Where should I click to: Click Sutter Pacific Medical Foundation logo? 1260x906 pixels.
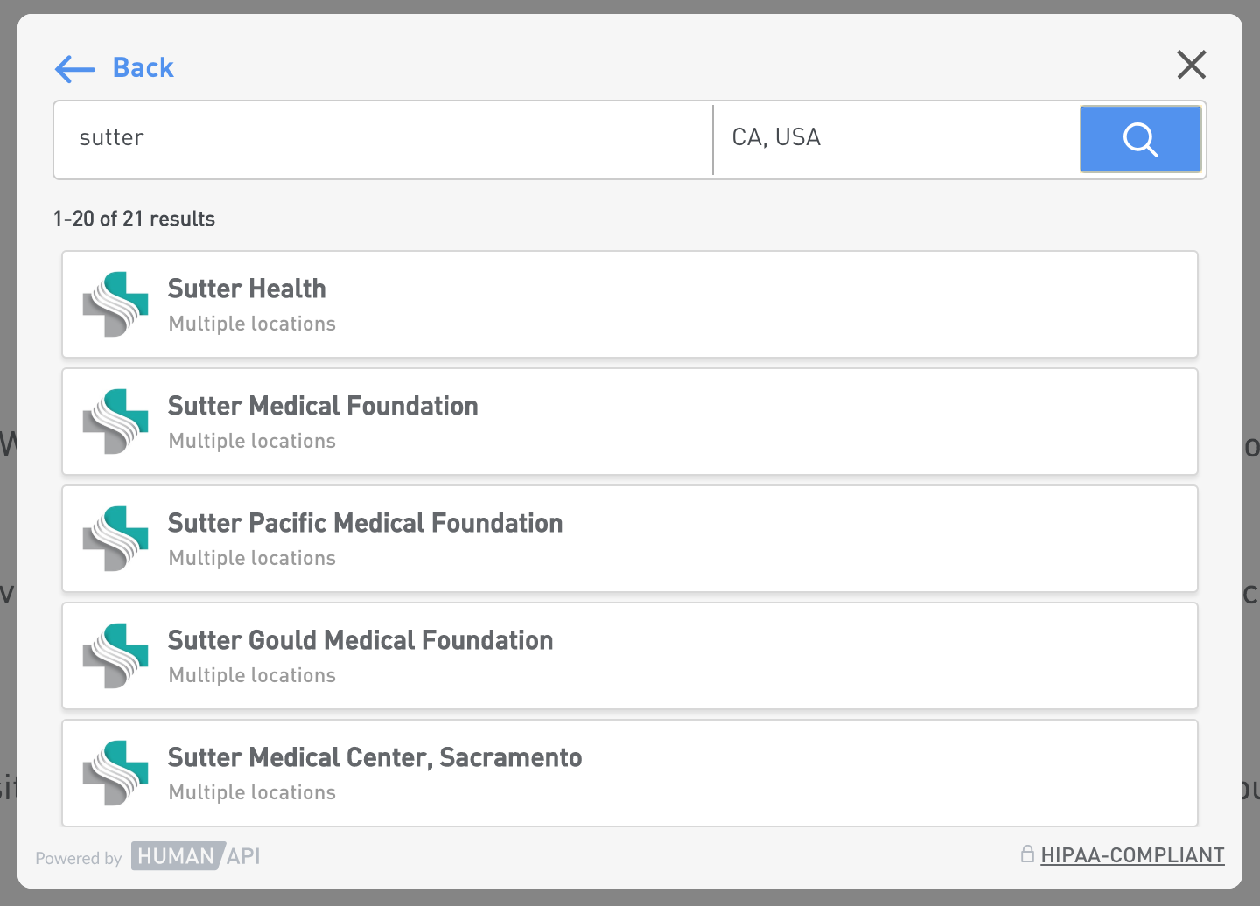pos(115,539)
